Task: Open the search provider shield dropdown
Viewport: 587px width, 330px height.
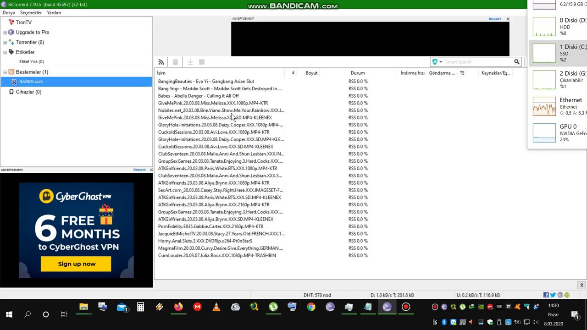Action: pos(437,62)
